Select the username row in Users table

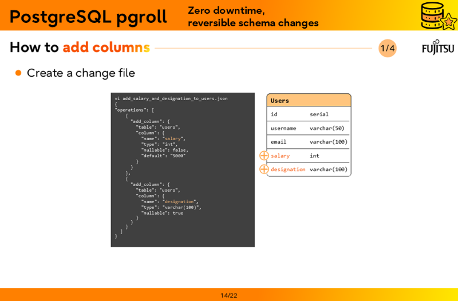[x=309, y=128]
